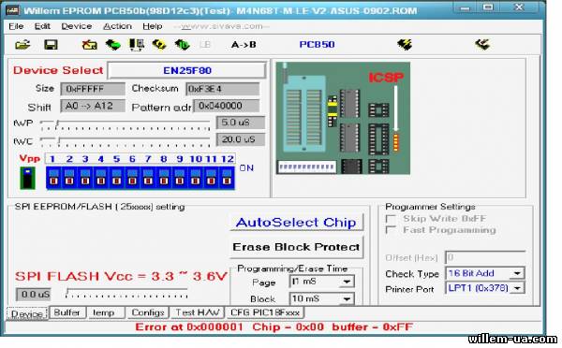The width and height of the screenshot is (562, 348).
Task: Click the yellow chip program icon
Action: coord(159,45)
